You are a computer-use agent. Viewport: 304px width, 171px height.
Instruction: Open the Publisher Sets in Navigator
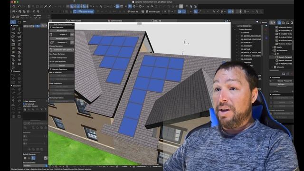coord(292,23)
